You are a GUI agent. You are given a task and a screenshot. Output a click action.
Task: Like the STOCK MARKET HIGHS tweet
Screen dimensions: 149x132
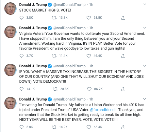(89, 18)
